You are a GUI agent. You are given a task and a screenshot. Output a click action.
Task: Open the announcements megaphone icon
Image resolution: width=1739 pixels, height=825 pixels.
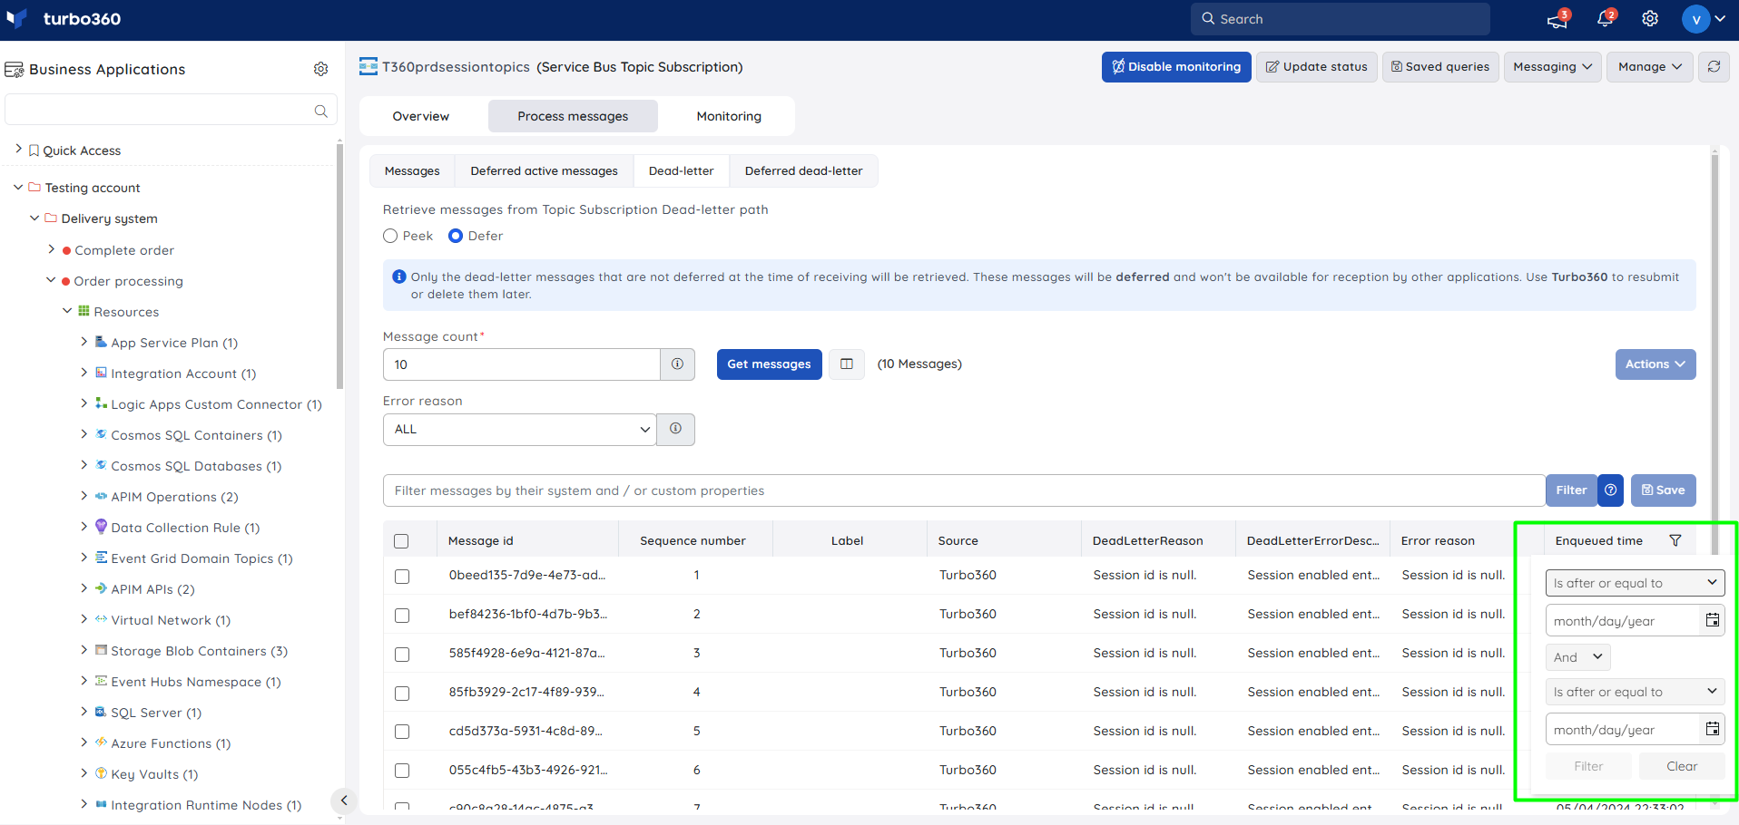click(1557, 19)
